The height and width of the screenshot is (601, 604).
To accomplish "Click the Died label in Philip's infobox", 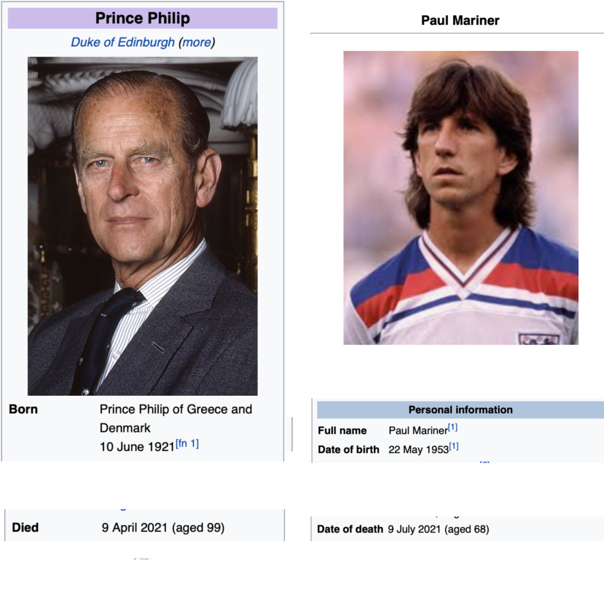I will [x=25, y=528].
